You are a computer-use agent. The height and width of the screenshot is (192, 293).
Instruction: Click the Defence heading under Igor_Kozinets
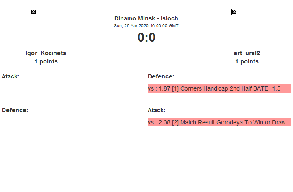click(15, 110)
